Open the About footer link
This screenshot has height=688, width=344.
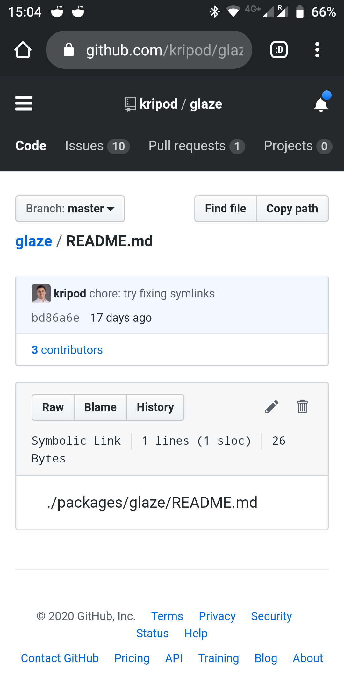[x=308, y=658]
